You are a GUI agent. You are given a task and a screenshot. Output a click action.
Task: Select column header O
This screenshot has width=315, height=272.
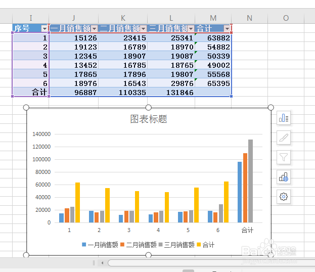(x=286, y=18)
